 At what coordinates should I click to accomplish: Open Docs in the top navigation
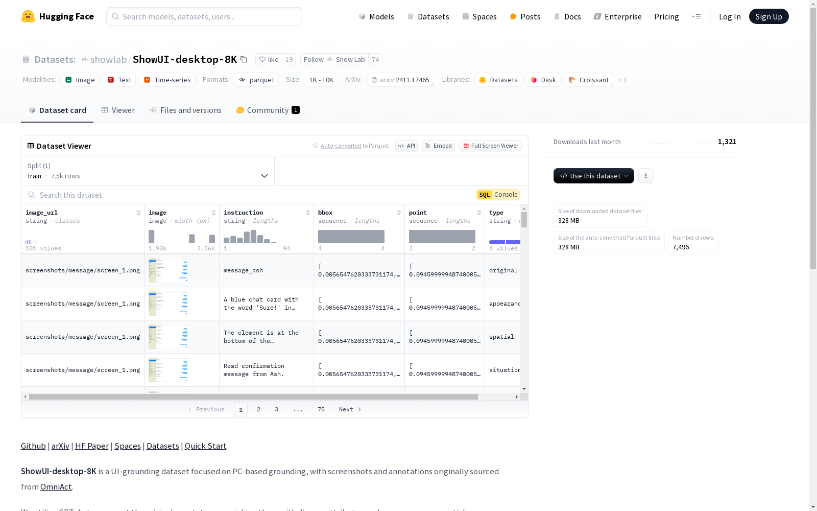click(x=567, y=16)
